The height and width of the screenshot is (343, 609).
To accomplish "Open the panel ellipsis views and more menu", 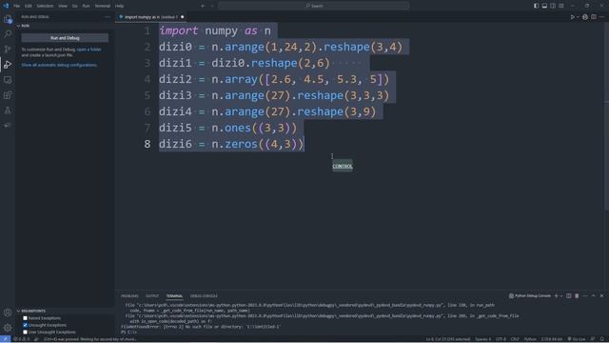I will [585, 296].
